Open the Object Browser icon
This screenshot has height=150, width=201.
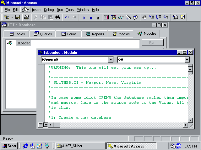(x=114, y=17)
